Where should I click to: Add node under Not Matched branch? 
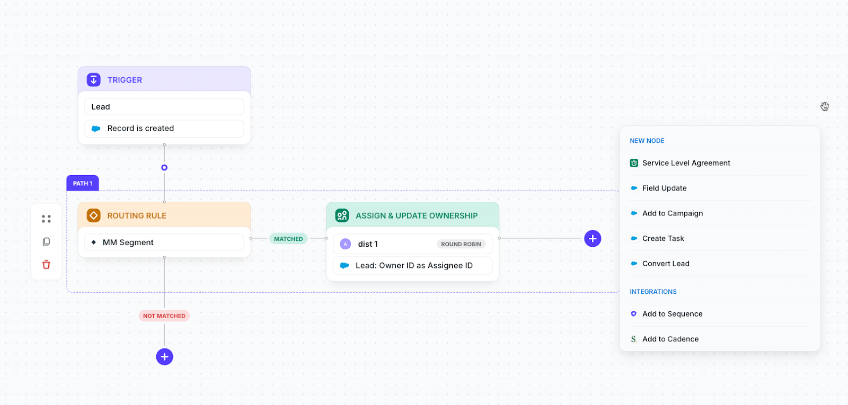164,357
